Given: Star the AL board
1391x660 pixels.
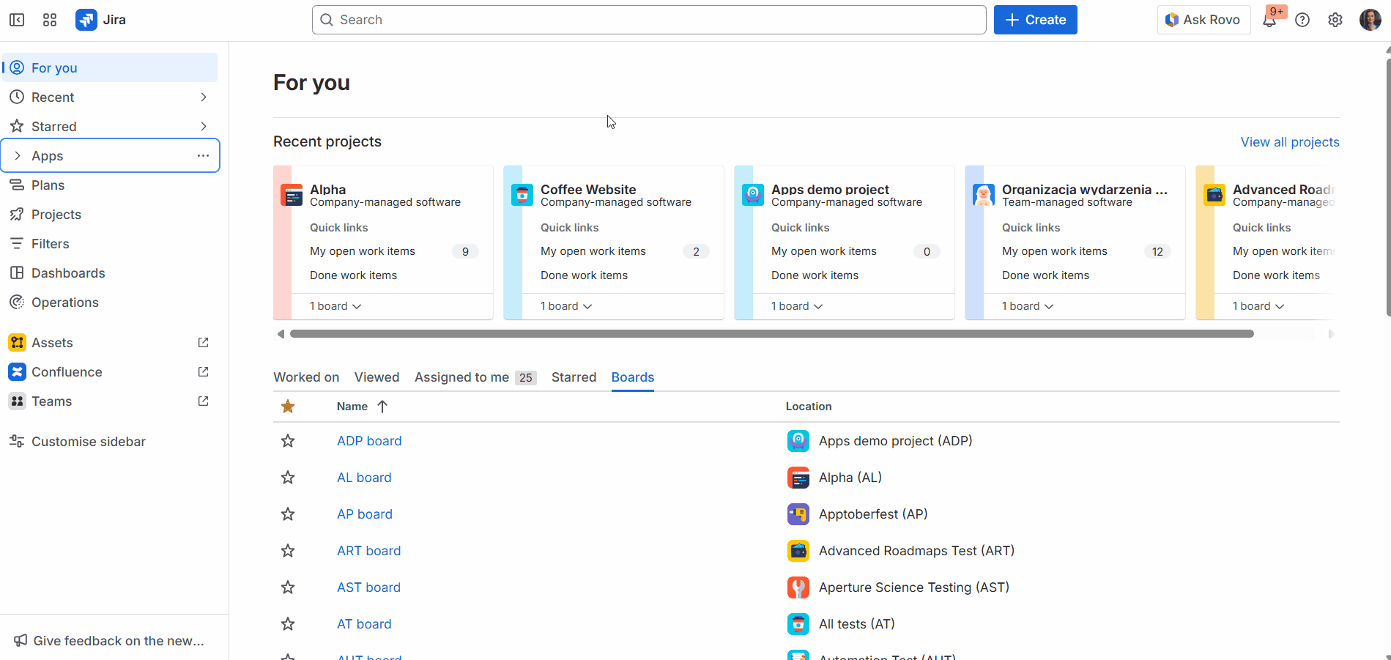Looking at the screenshot, I should click(288, 478).
